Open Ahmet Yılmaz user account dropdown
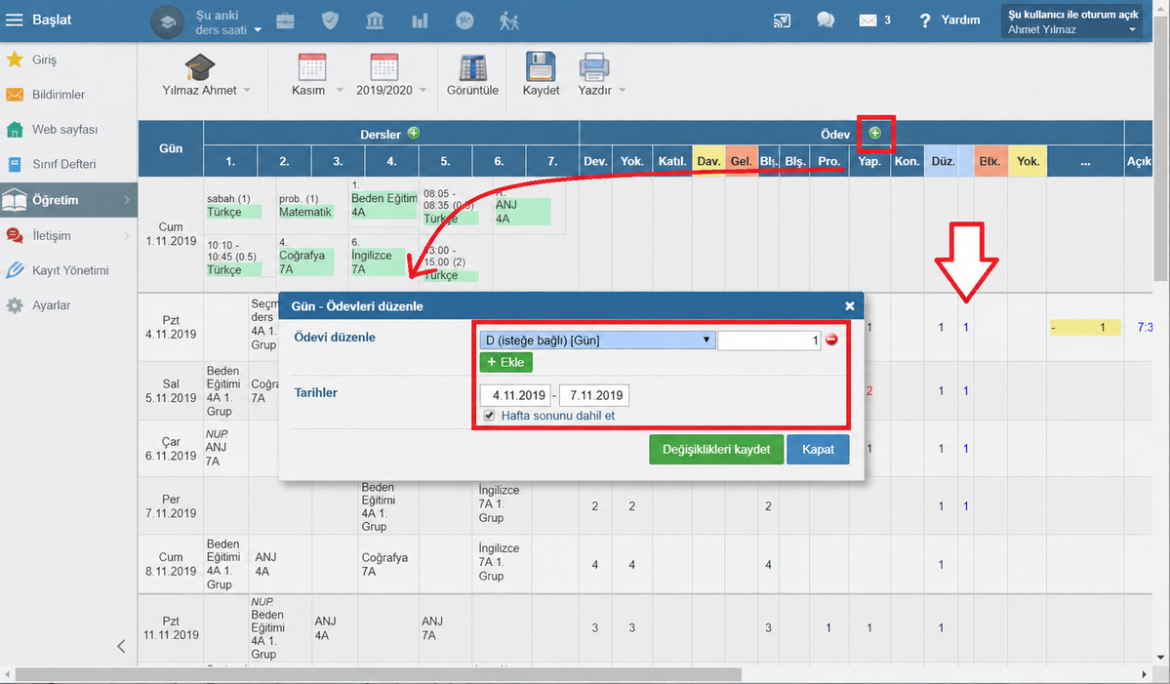The width and height of the screenshot is (1170, 684). (1072, 21)
